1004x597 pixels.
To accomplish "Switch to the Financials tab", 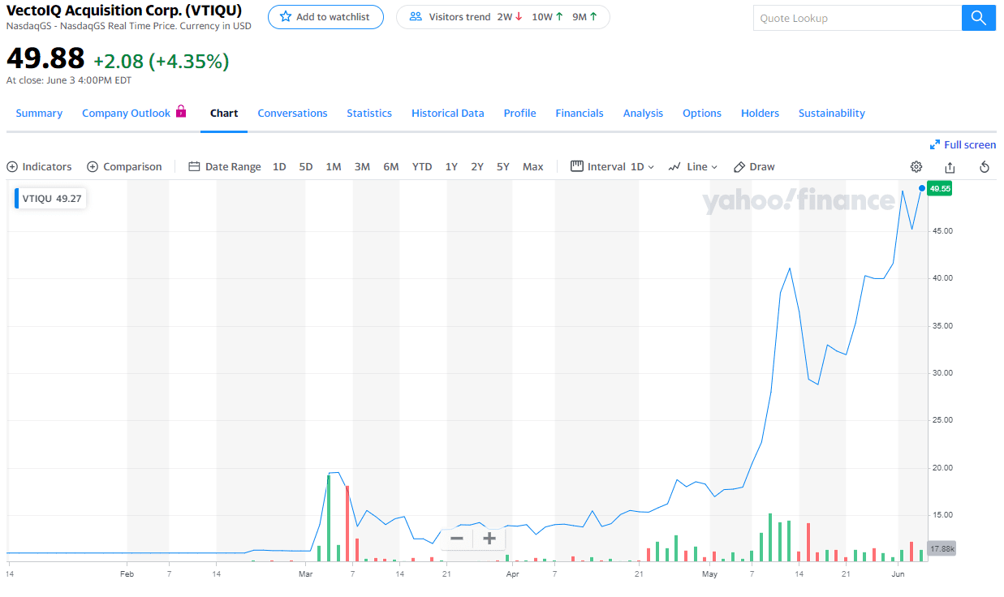I will point(580,114).
